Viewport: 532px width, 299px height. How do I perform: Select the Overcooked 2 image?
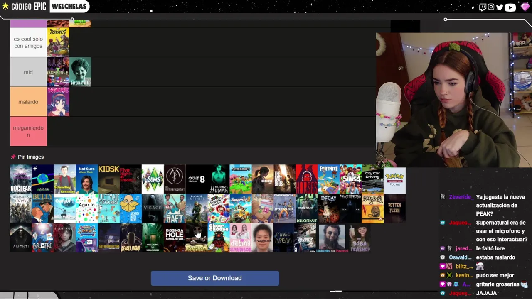pos(241,208)
